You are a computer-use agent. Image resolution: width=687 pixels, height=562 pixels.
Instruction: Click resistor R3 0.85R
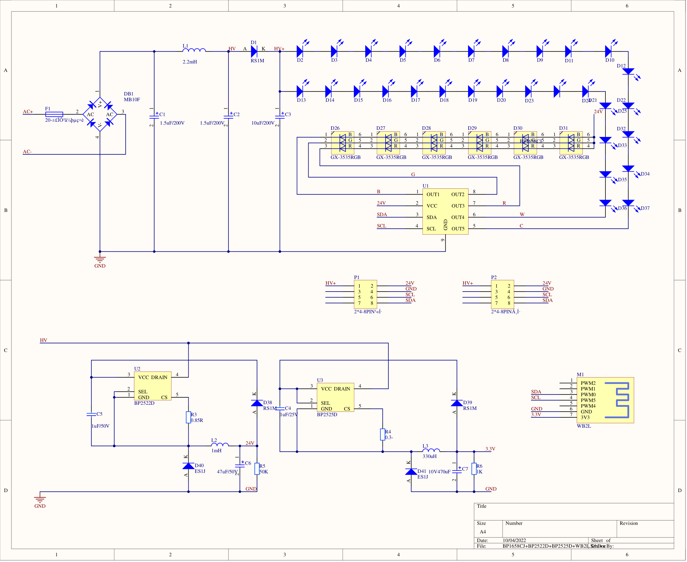(x=189, y=417)
